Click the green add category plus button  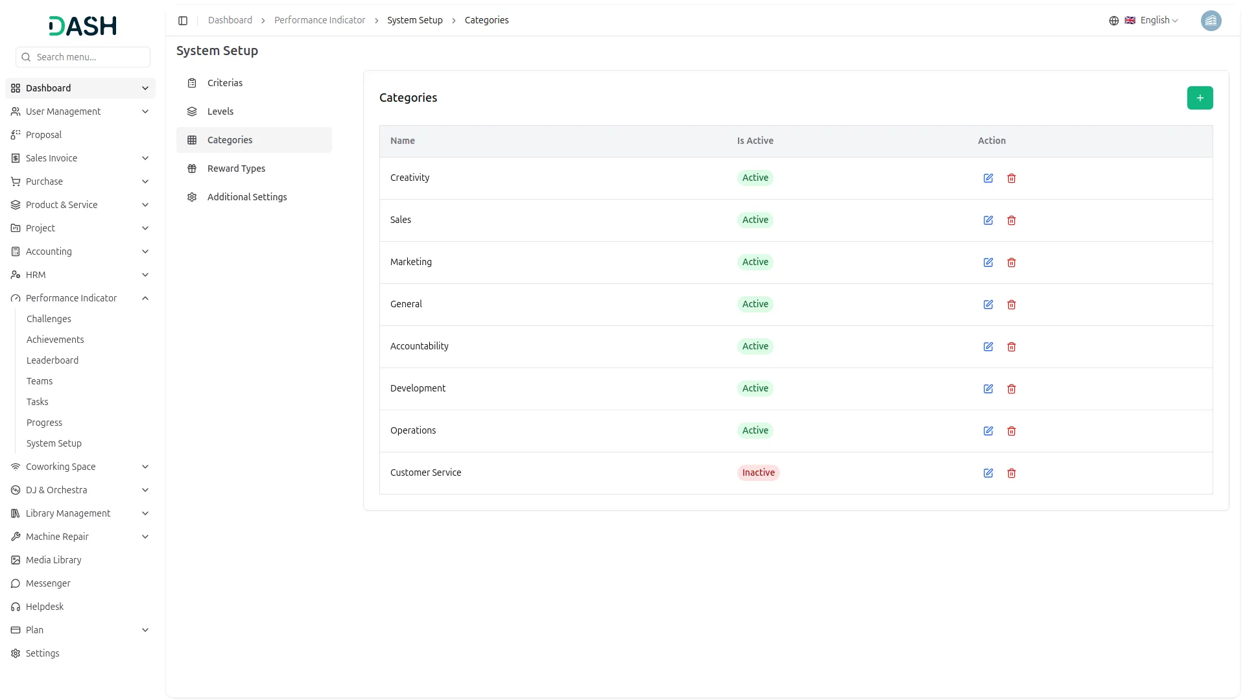coord(1200,98)
